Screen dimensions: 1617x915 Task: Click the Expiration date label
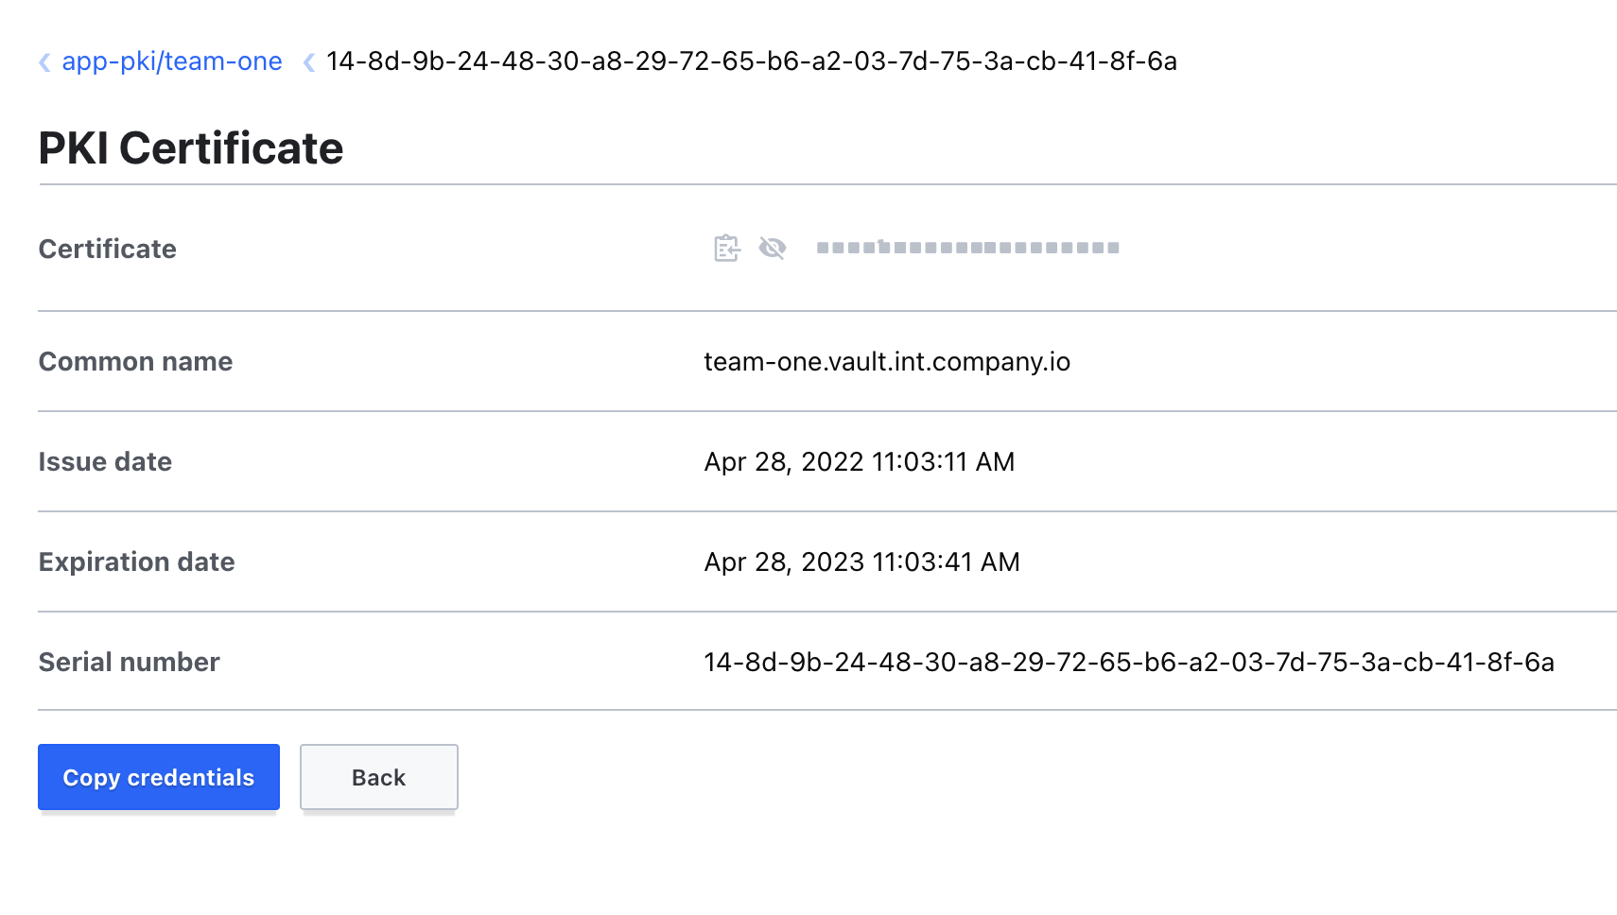coord(136,561)
